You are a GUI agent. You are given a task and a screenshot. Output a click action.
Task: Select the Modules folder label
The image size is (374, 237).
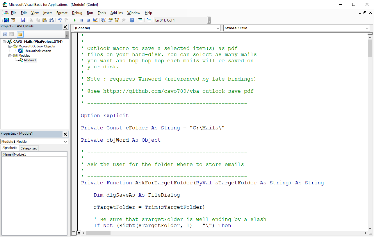[x=24, y=56]
